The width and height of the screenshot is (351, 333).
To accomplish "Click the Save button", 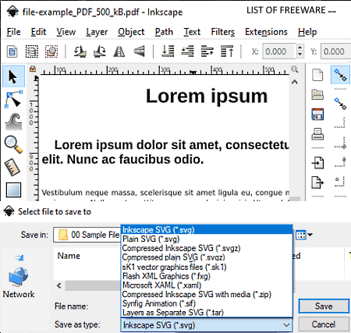I will 324,306.
